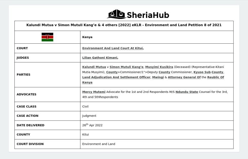Viewport: 248px width, 159px height.
Task: Open the Simon Mutuli Kang'e link
Action: 126,67
